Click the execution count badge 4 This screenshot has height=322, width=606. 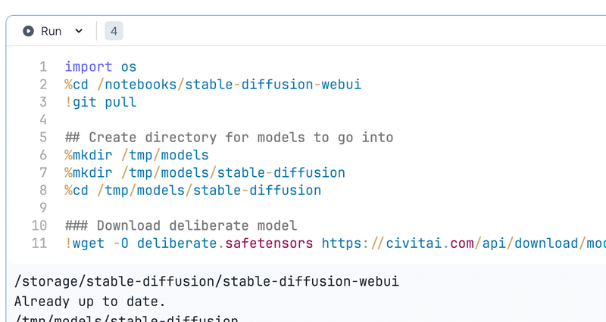(114, 31)
